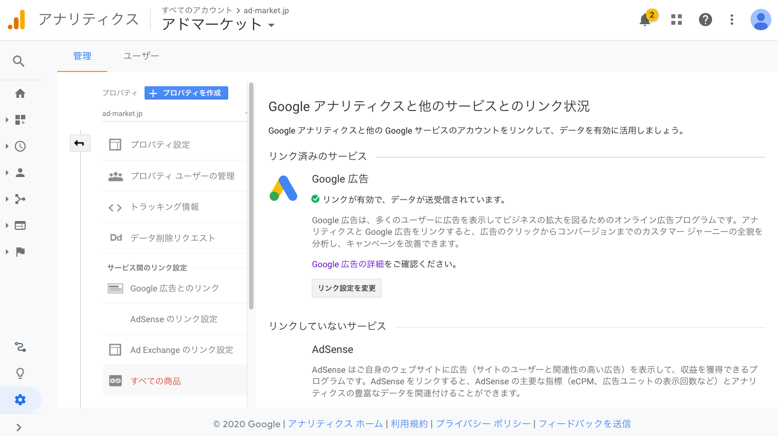
Task: Click the Property Settings layout icon
Action: coord(115,145)
